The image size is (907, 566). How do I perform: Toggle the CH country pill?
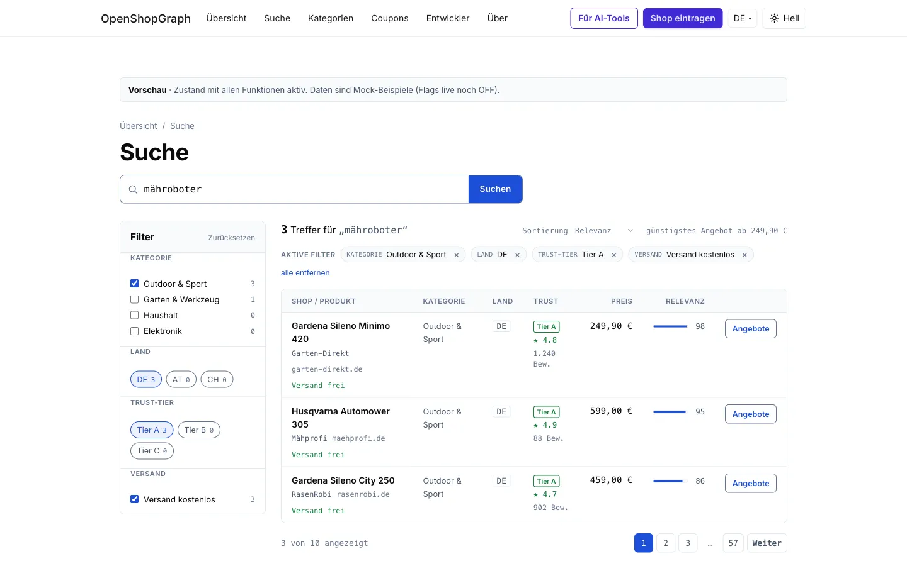[217, 380]
